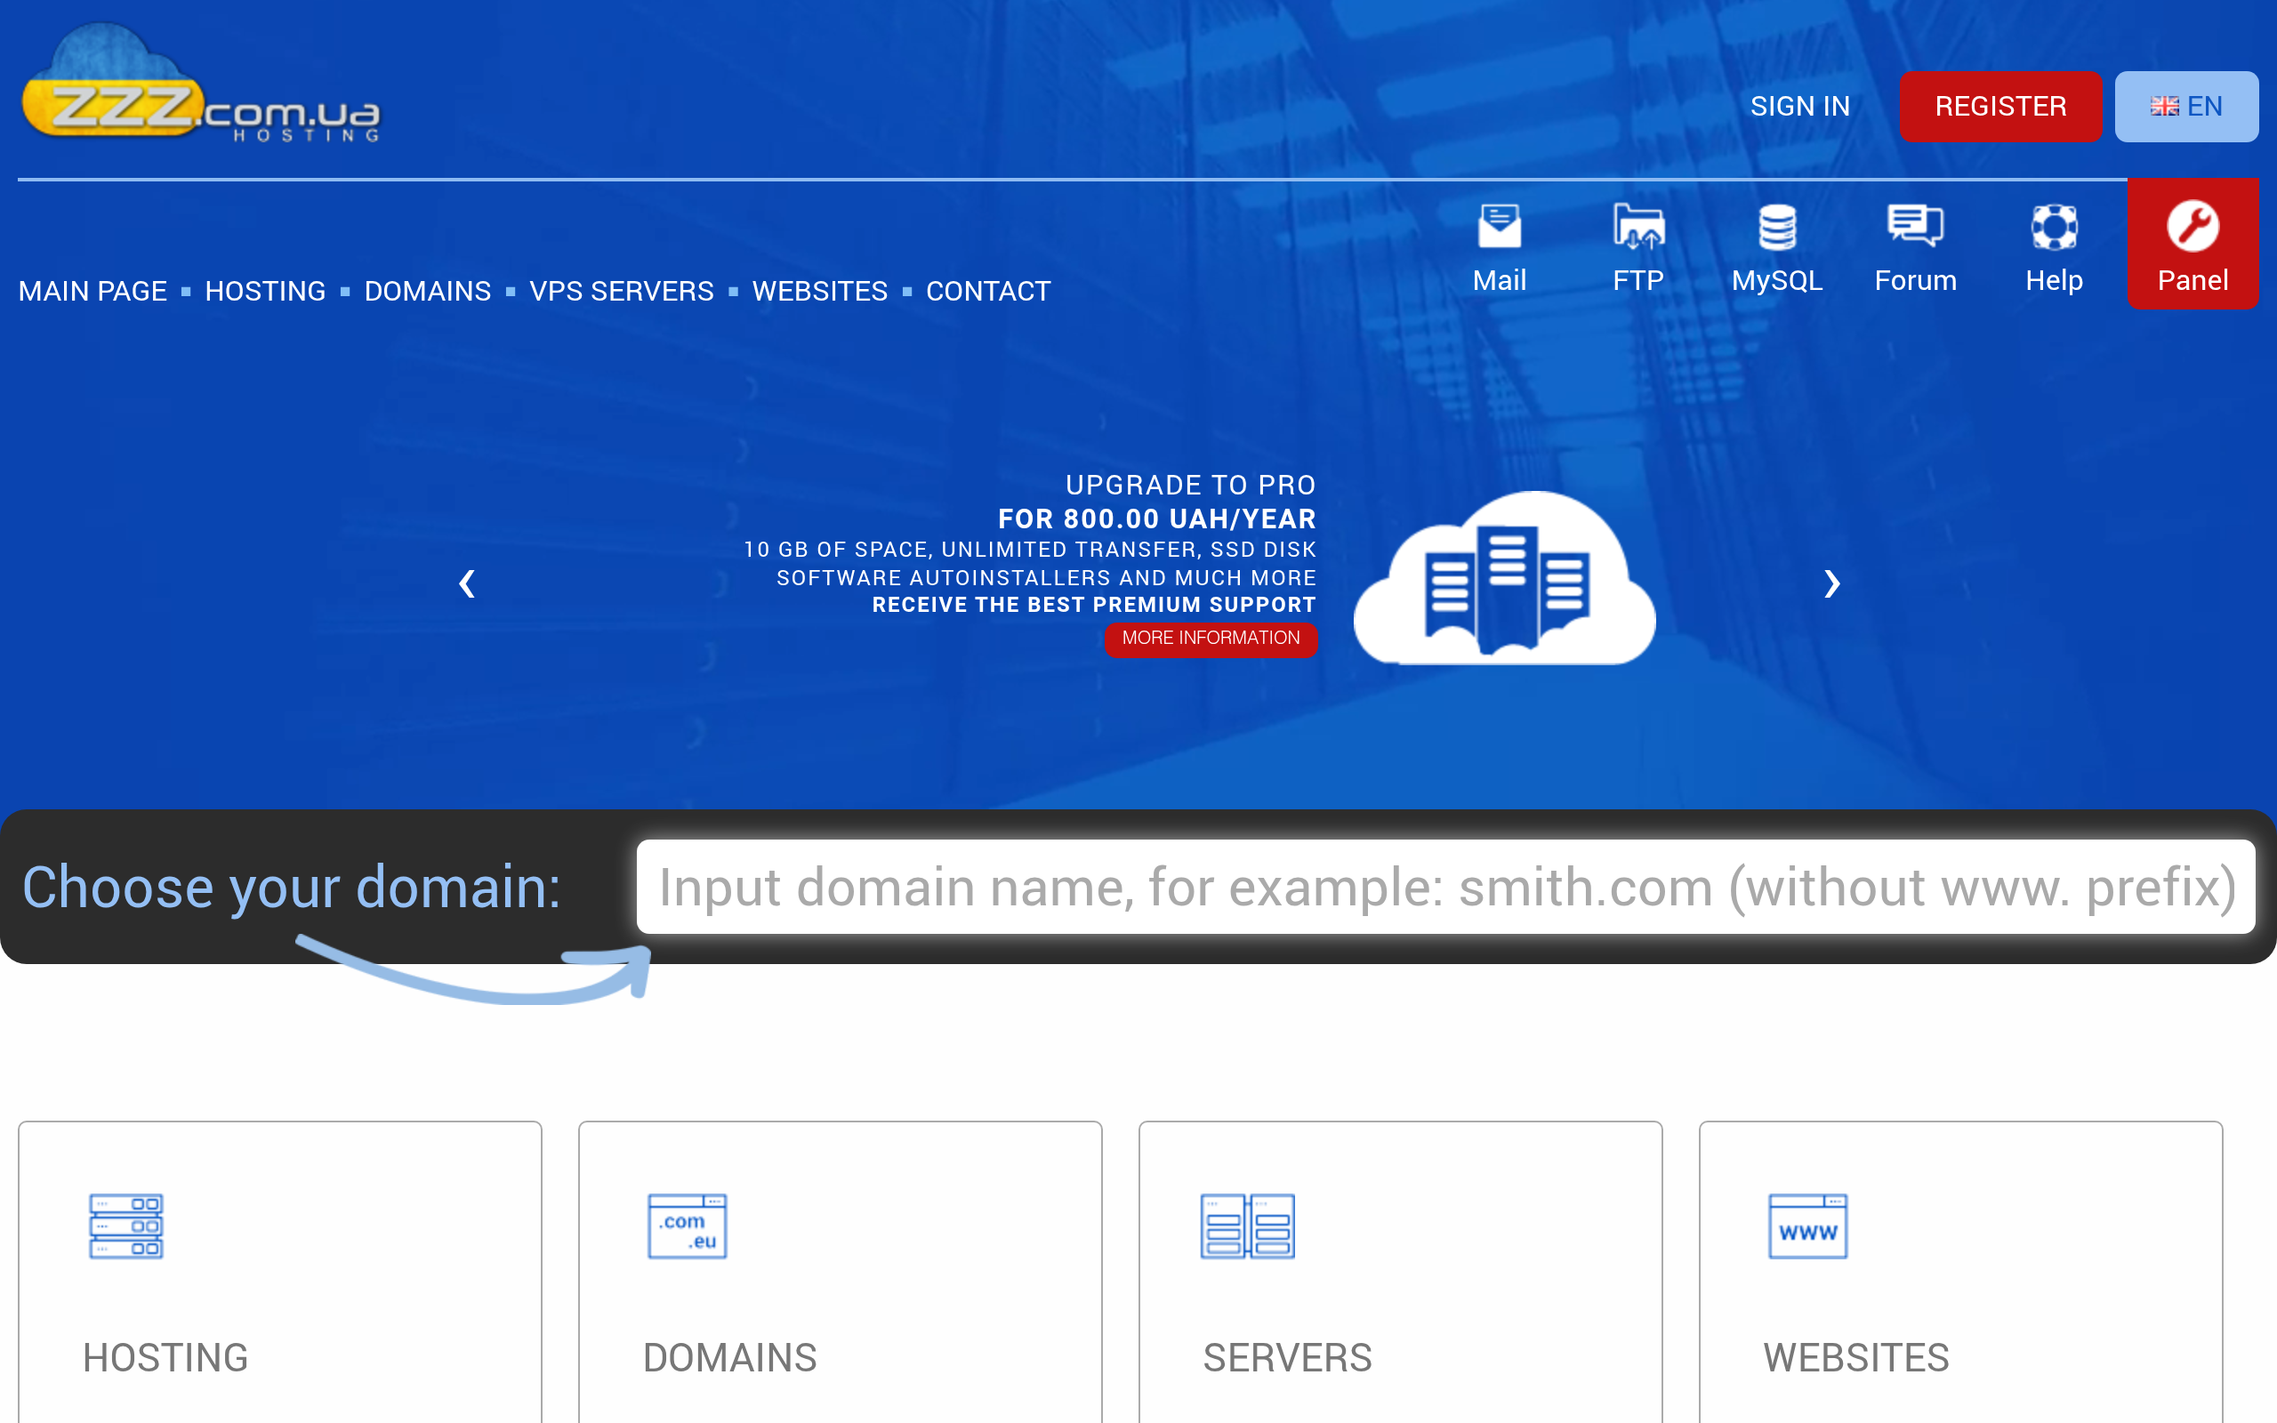Focus the domain name input field
Viewport: 2277px width, 1423px height.
tap(1445, 887)
